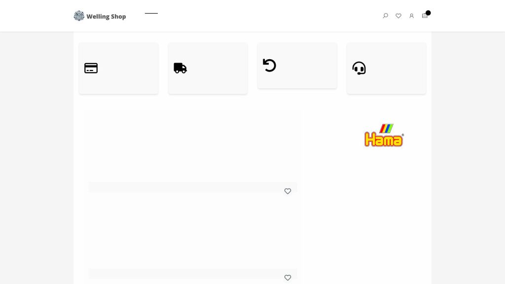
Task: Open the shopping cart icon
Action: pyautogui.click(x=425, y=16)
